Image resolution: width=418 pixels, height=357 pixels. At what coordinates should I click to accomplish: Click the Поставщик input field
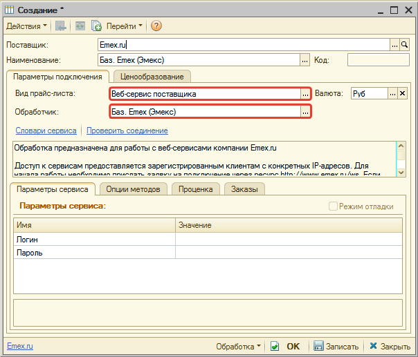coord(244,45)
